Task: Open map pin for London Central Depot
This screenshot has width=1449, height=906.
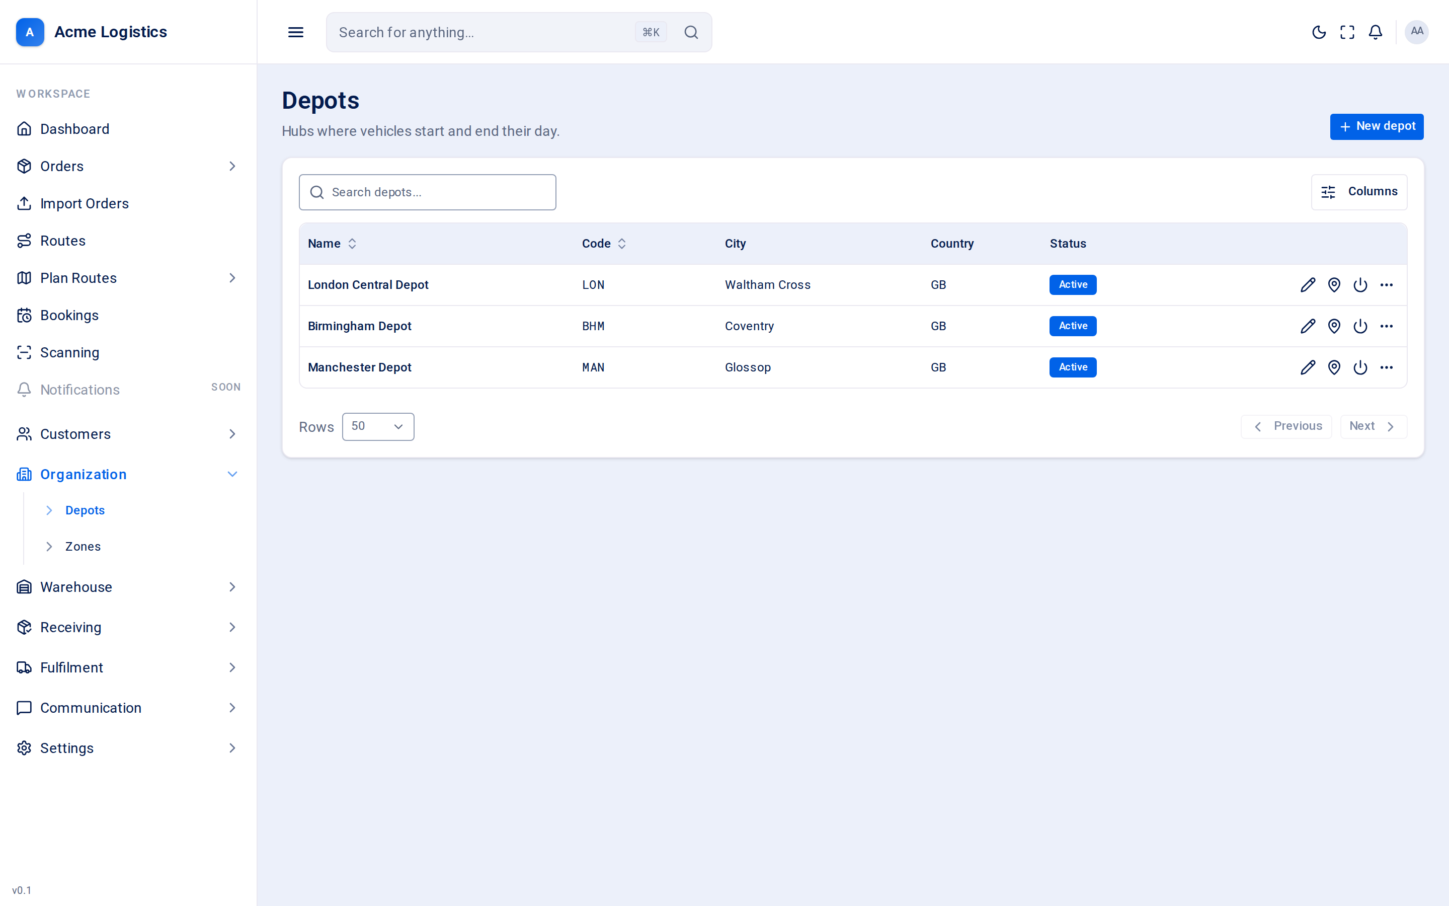Action: tap(1334, 284)
